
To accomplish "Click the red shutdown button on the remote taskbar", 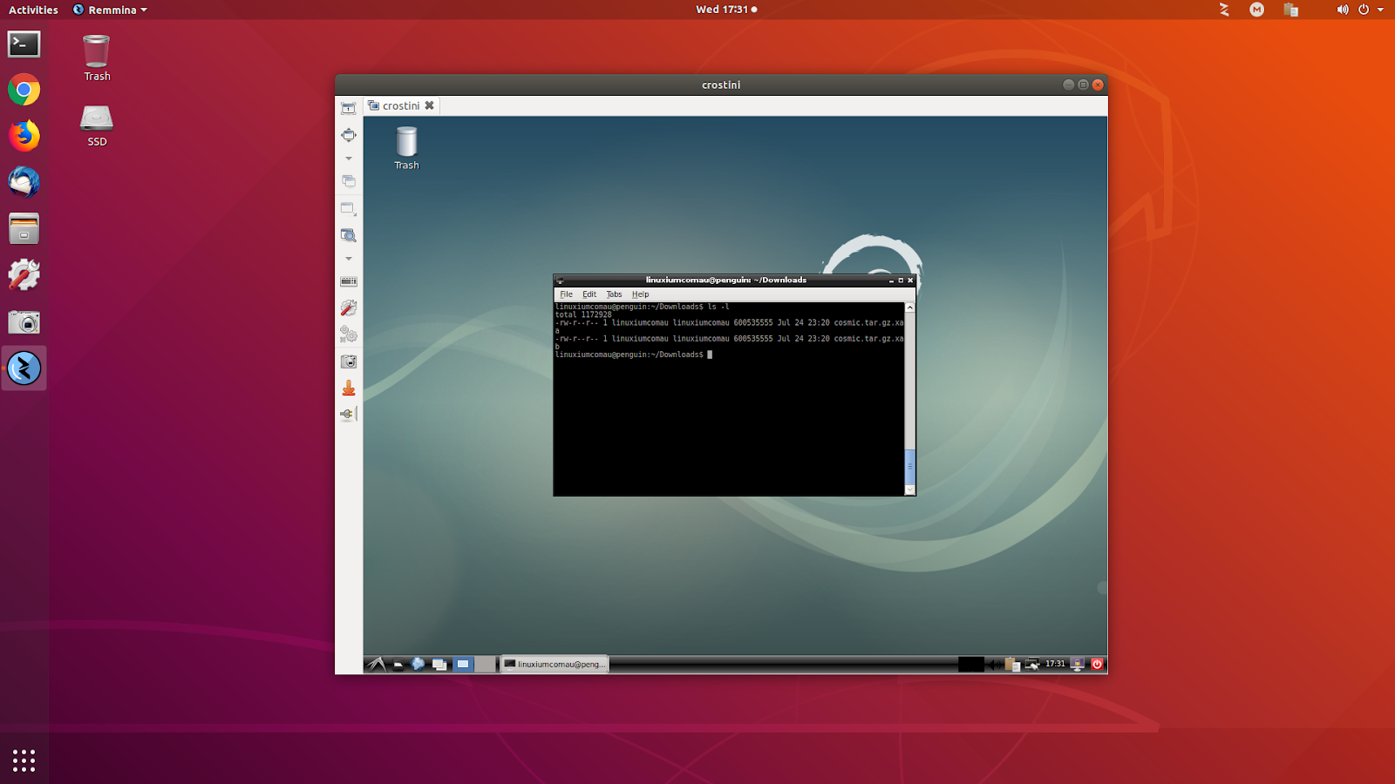I will coord(1097,664).
